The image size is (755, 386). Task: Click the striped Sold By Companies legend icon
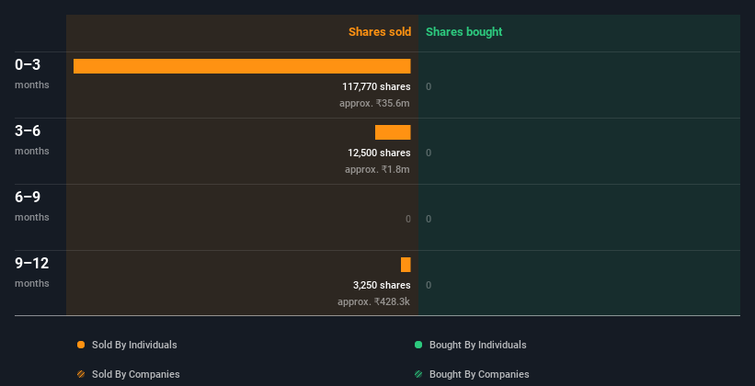click(81, 374)
